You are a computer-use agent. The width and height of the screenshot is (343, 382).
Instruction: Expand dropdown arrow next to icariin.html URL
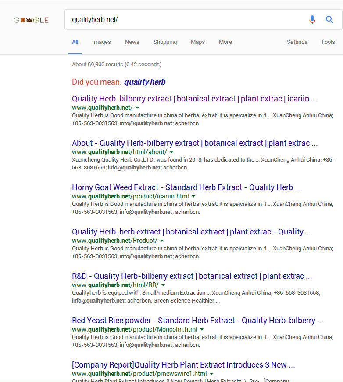[x=193, y=196]
